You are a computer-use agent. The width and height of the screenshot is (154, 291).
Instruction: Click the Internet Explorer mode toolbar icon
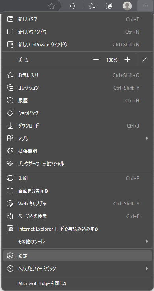pos(109,6)
